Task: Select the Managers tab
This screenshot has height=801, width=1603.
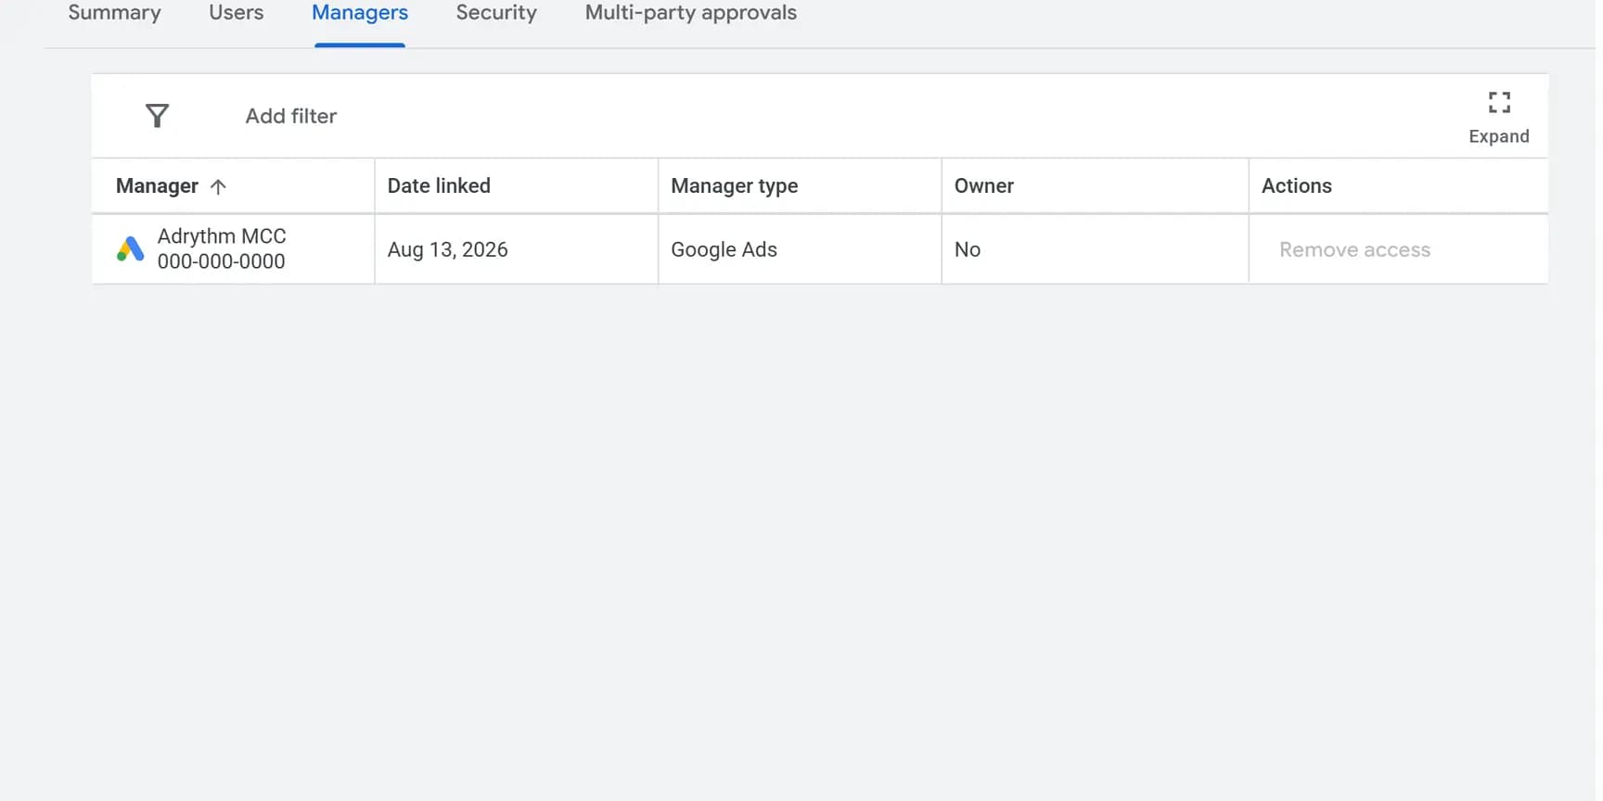Action: pyautogui.click(x=360, y=13)
